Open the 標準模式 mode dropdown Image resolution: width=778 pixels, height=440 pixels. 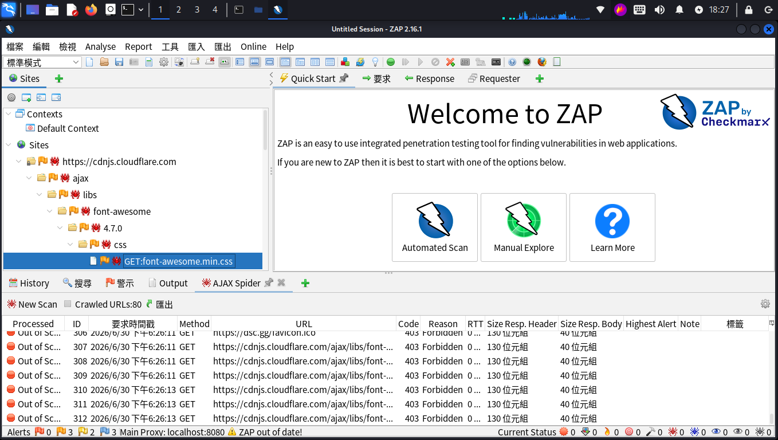[43, 62]
